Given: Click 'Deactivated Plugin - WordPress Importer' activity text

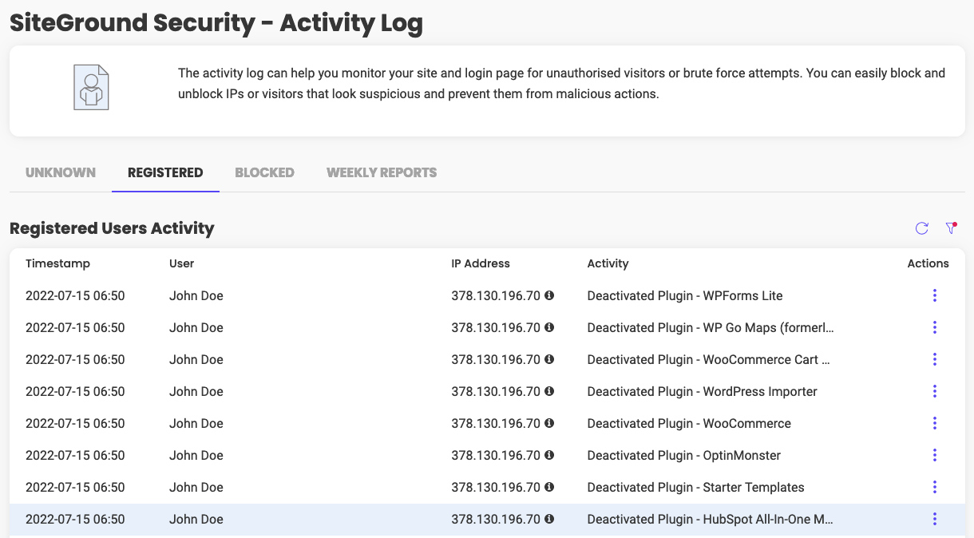Looking at the screenshot, I should coord(702,391).
